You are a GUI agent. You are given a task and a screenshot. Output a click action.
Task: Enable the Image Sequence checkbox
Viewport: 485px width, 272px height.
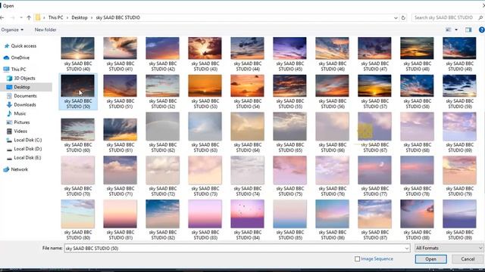357,259
